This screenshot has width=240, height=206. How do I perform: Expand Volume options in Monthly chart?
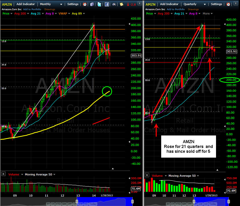pyautogui.click(x=22, y=174)
